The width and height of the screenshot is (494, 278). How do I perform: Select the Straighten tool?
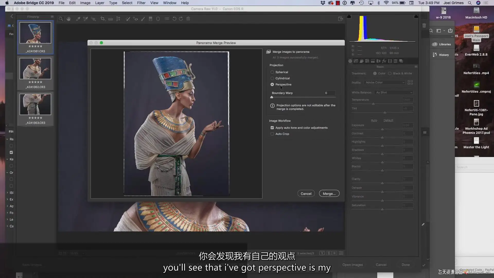point(111,19)
